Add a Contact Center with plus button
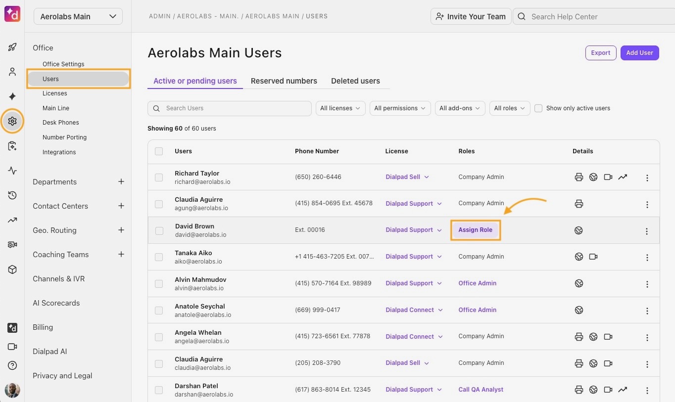The width and height of the screenshot is (675, 402). click(x=121, y=206)
